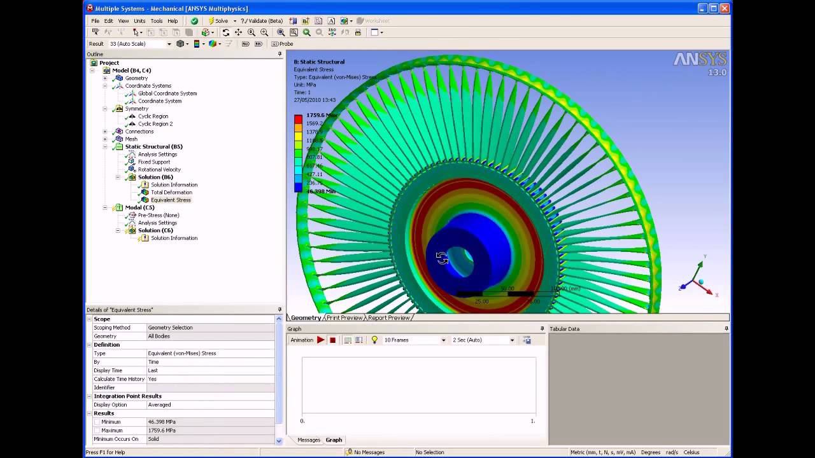Click the Probe button
The height and width of the screenshot is (458, 815).
(x=282, y=44)
